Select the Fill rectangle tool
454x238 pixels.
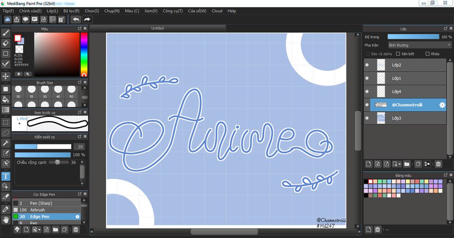tap(5, 89)
